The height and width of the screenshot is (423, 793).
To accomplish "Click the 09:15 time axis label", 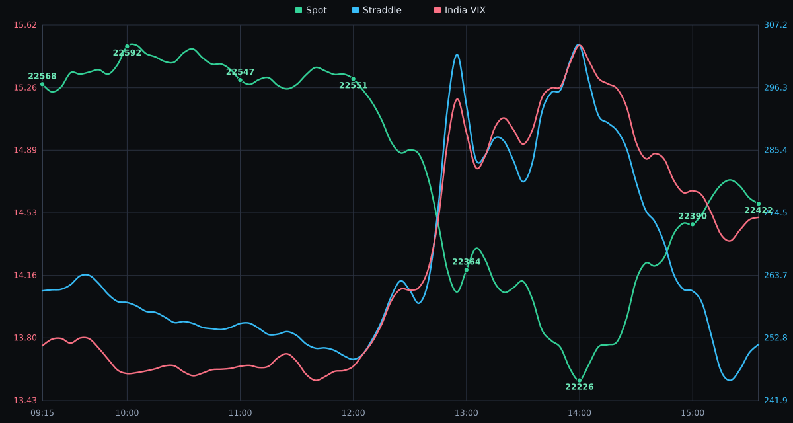I will 42,413.
